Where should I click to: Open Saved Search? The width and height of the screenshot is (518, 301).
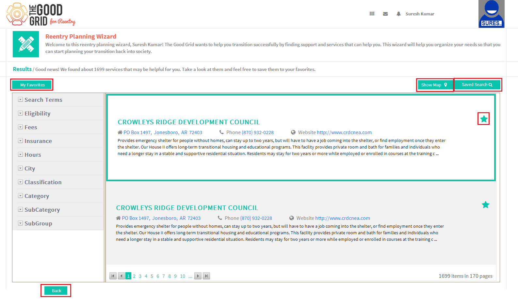click(477, 85)
